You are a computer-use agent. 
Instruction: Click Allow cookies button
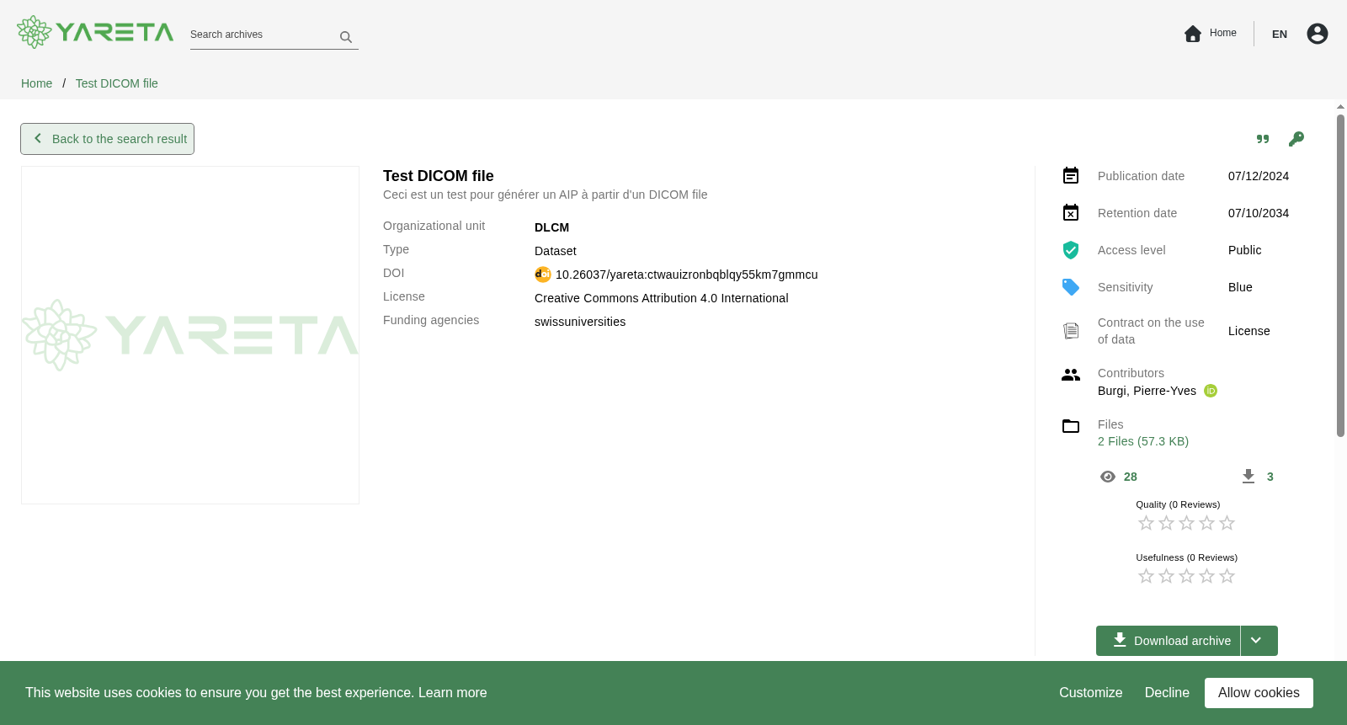pos(1259,693)
